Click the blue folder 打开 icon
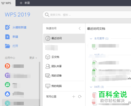This screenshot has width=131, height=106. (7, 46)
